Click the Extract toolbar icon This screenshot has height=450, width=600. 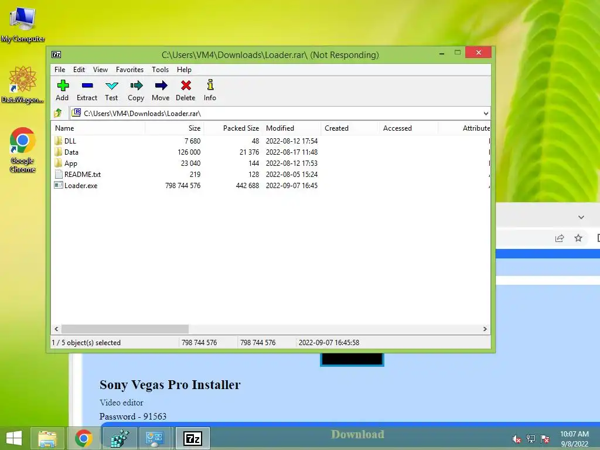87,86
